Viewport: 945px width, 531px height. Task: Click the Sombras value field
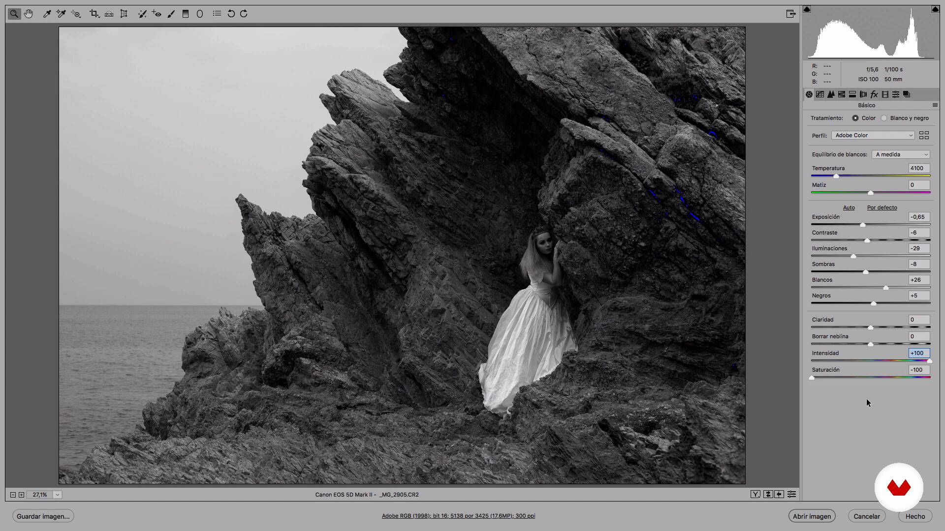pos(919,264)
